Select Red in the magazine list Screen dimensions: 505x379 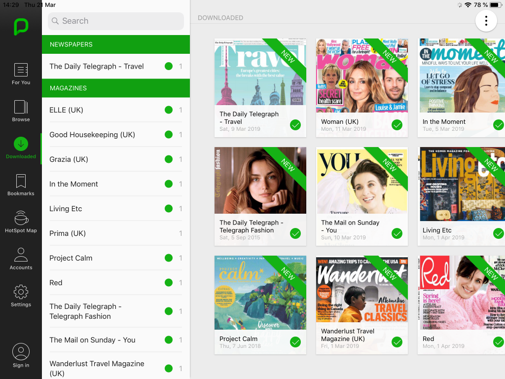pyautogui.click(x=116, y=283)
